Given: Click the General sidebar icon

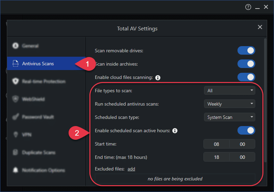Looking at the screenshot, I should [16, 46].
